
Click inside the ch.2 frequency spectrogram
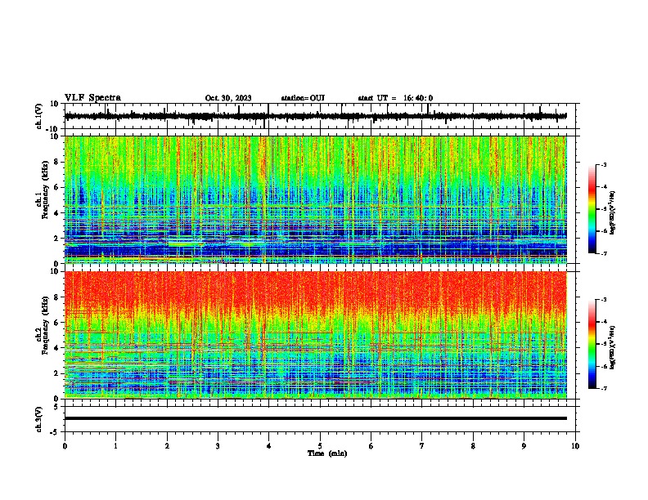pos(316,335)
